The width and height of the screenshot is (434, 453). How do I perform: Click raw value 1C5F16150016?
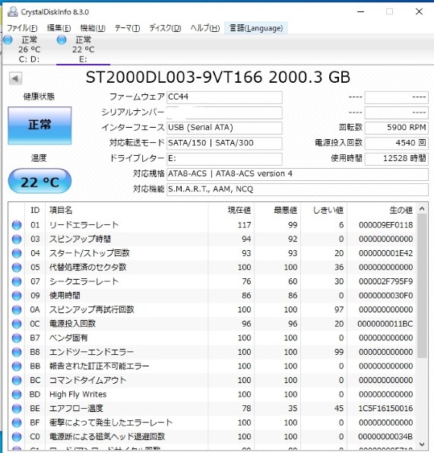pyautogui.click(x=386, y=409)
